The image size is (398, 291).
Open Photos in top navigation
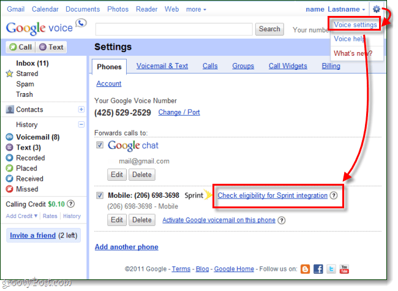click(118, 9)
